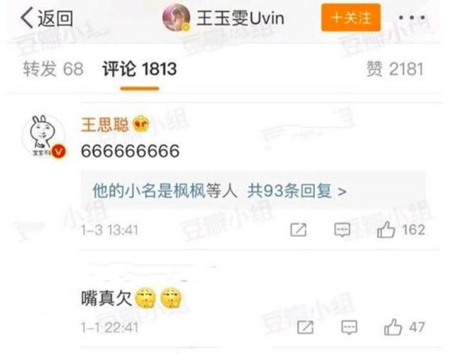The height and width of the screenshot is (354, 454).
Task: Go back using the 返回 arrow
Action: (x=46, y=18)
